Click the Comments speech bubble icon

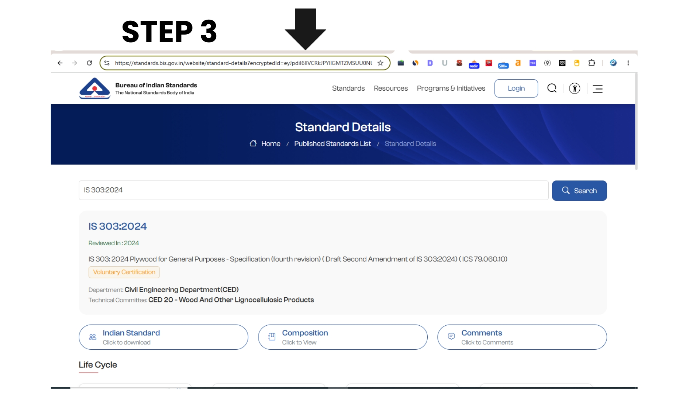click(451, 337)
